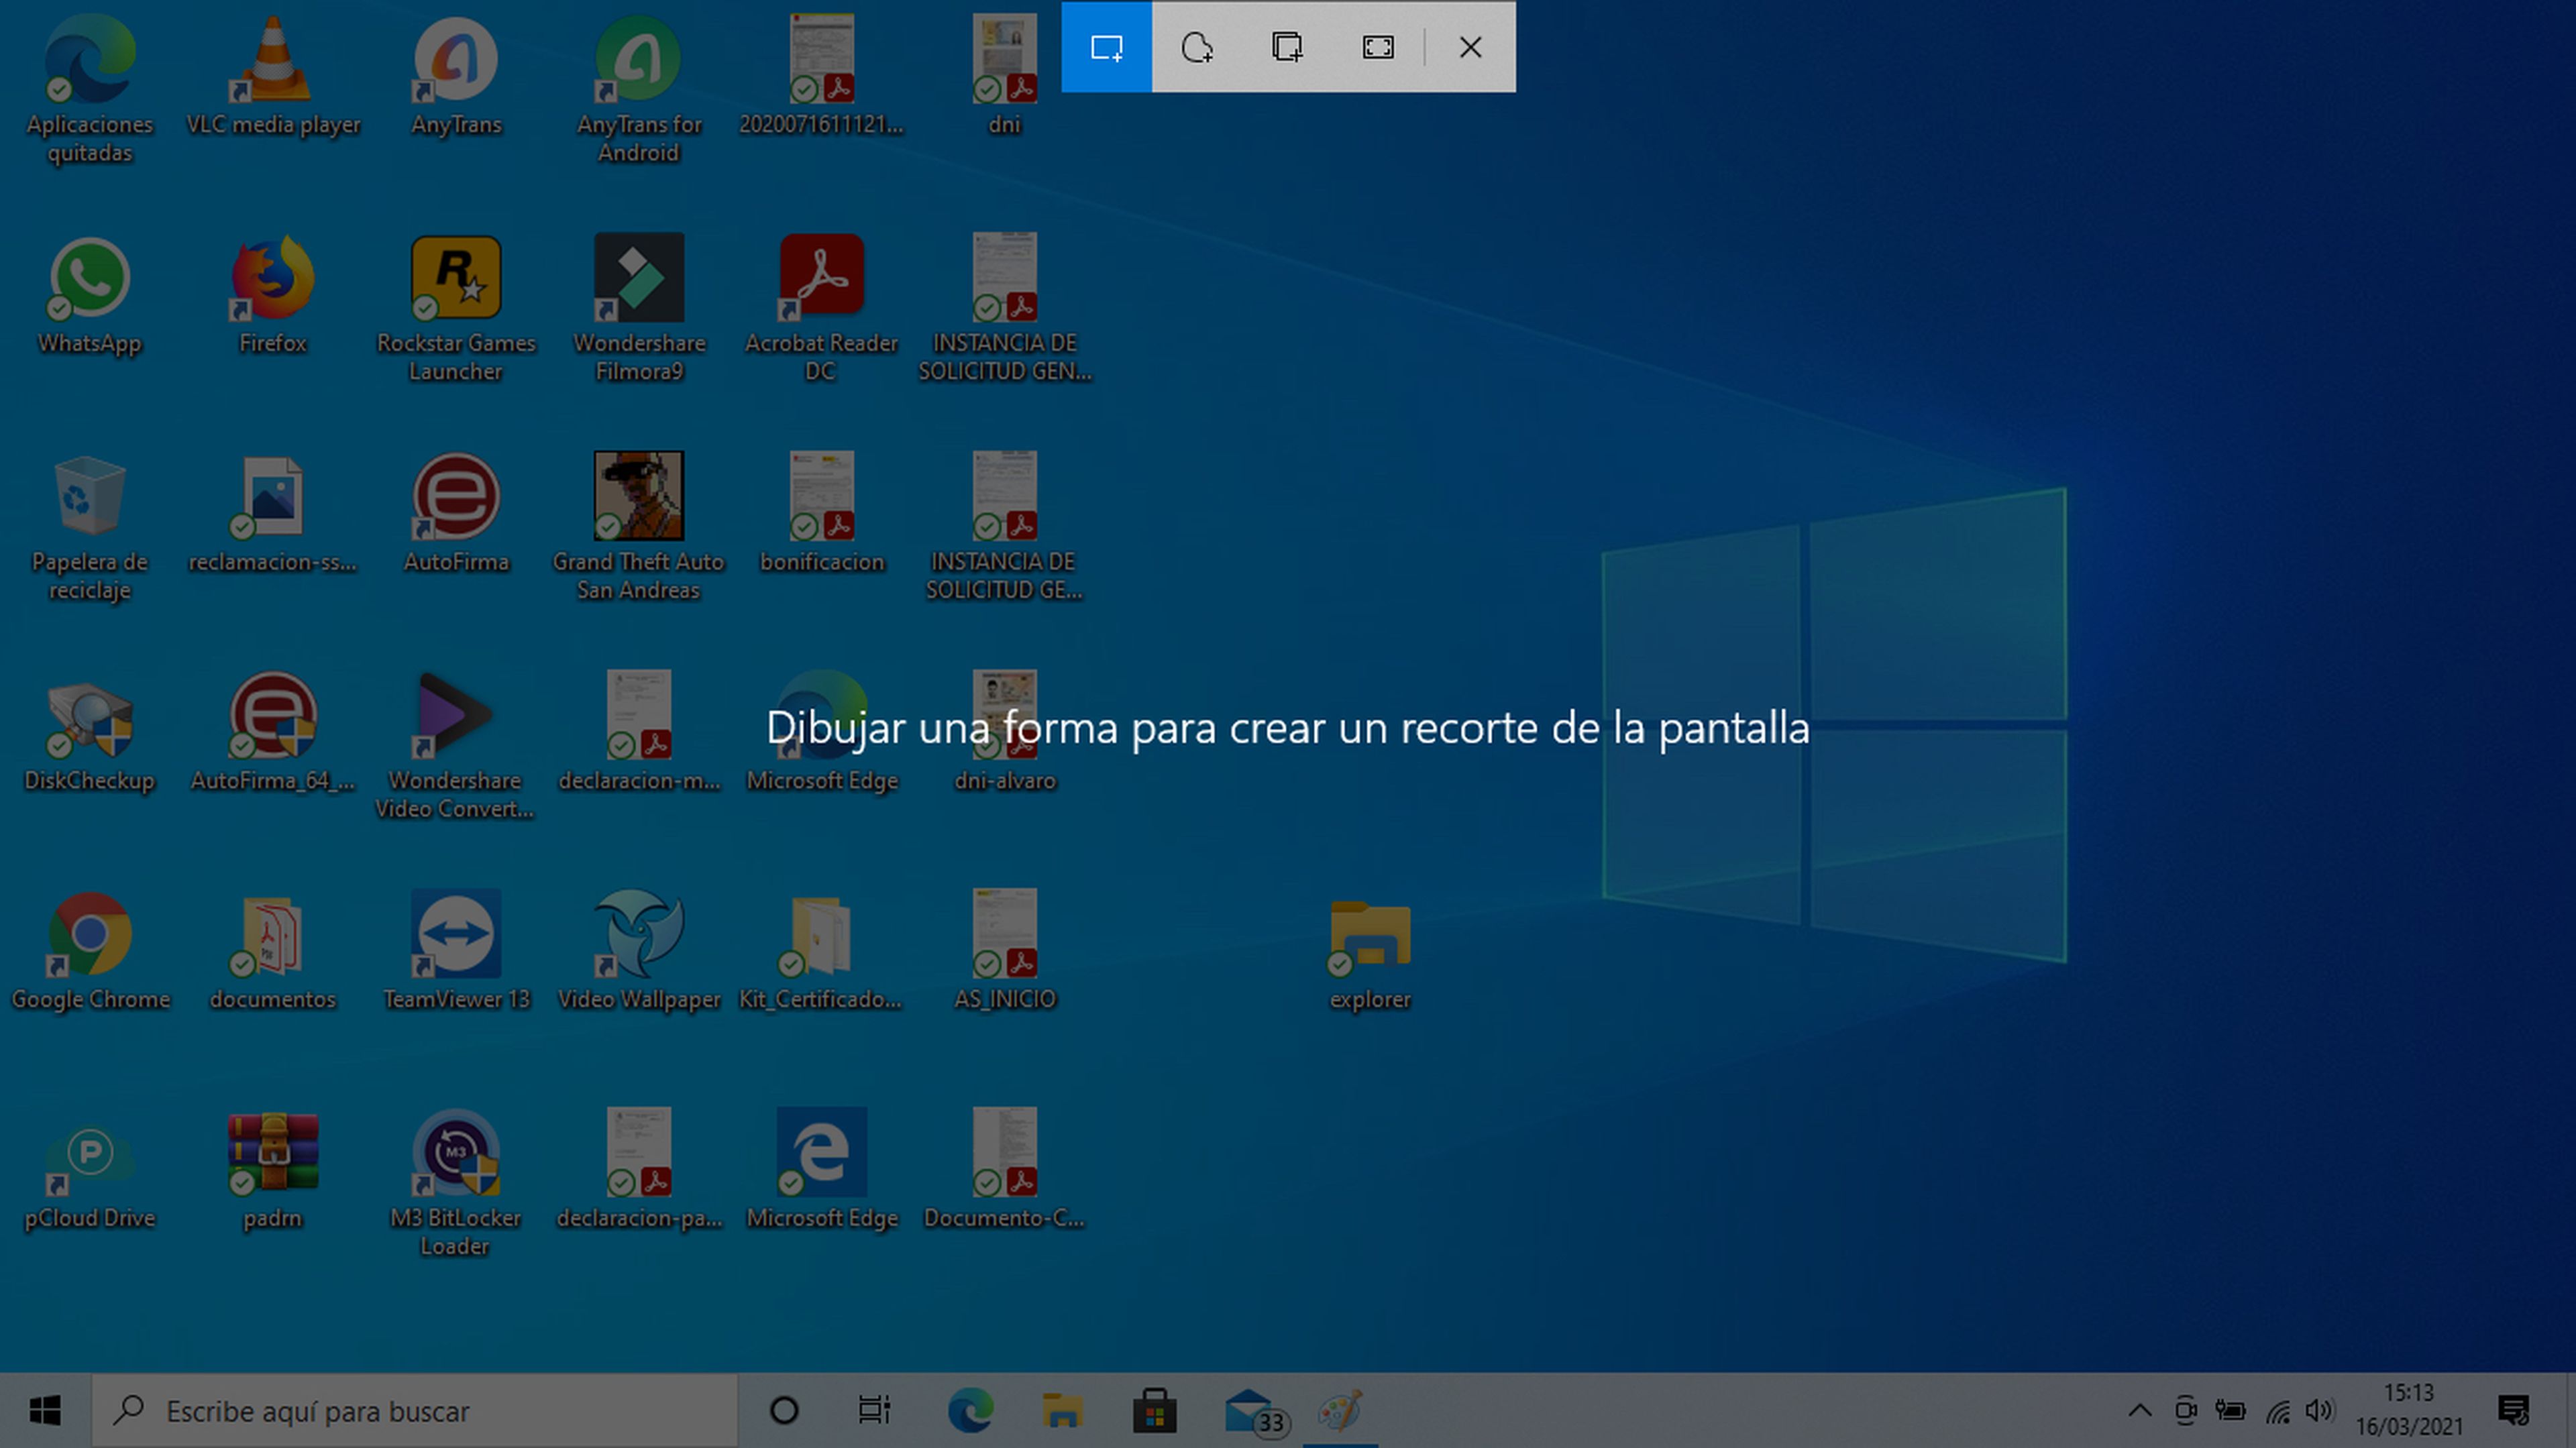Close the snipping toolbar

coord(1470,47)
